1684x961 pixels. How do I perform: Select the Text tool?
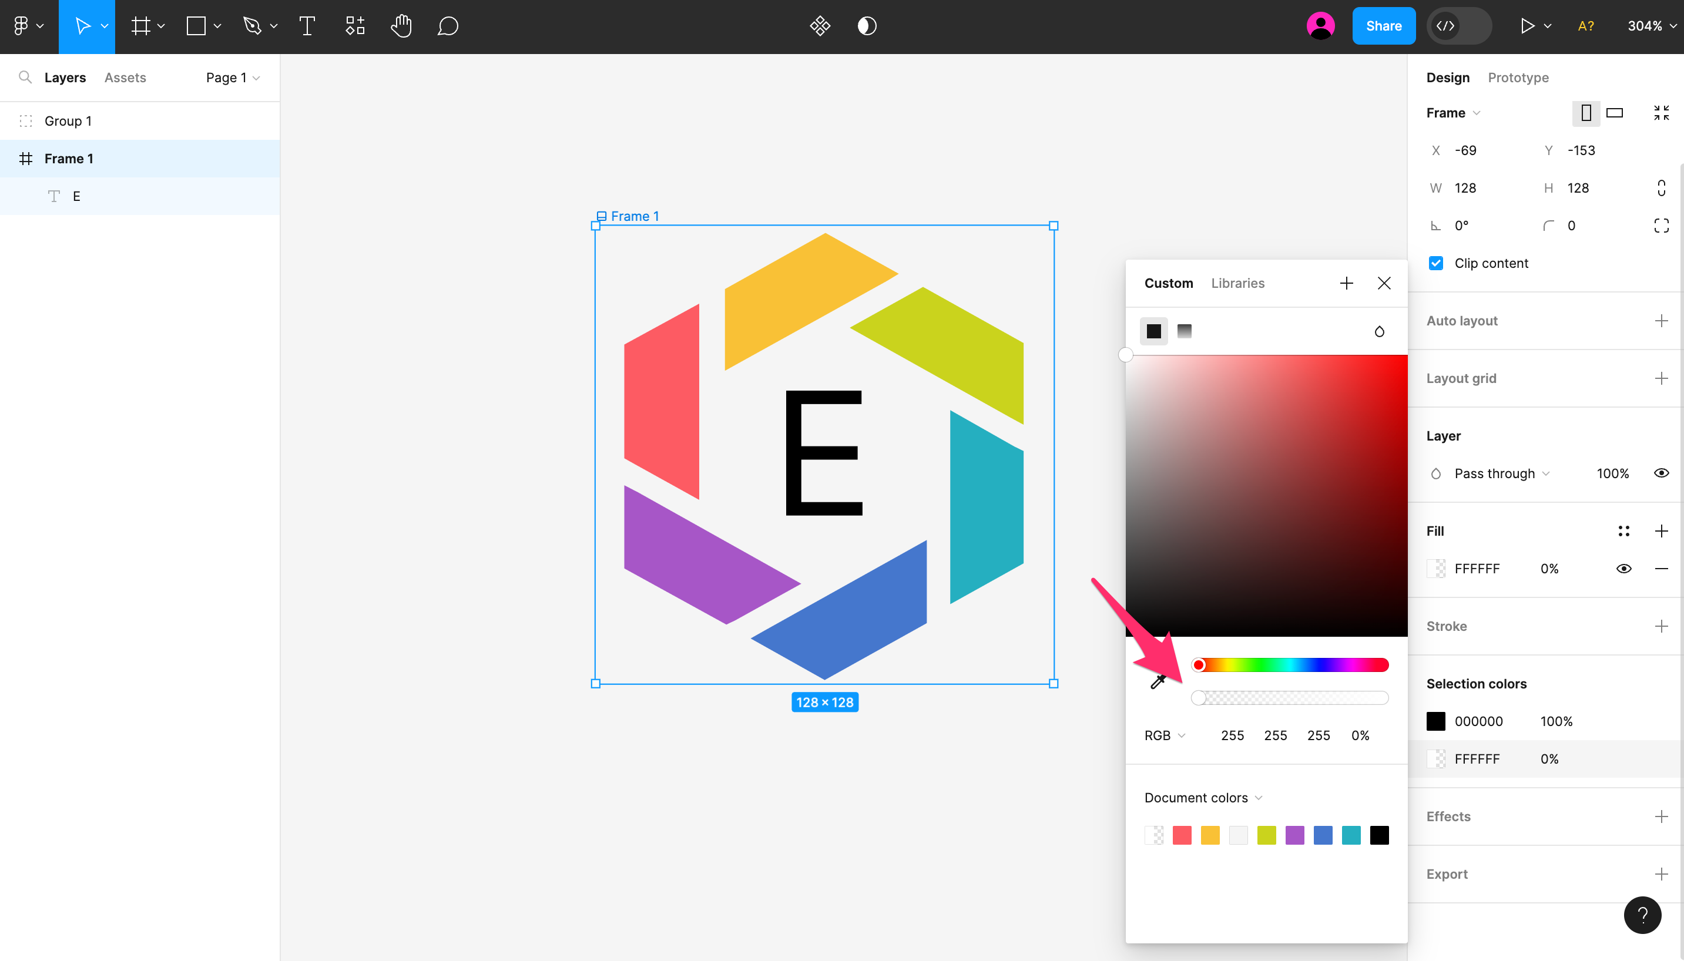pos(306,26)
